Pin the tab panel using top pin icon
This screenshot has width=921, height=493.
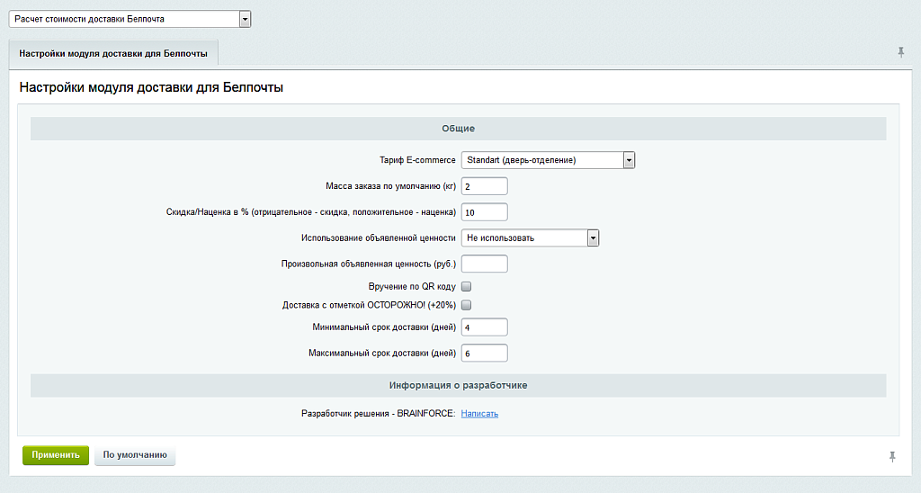(900, 53)
